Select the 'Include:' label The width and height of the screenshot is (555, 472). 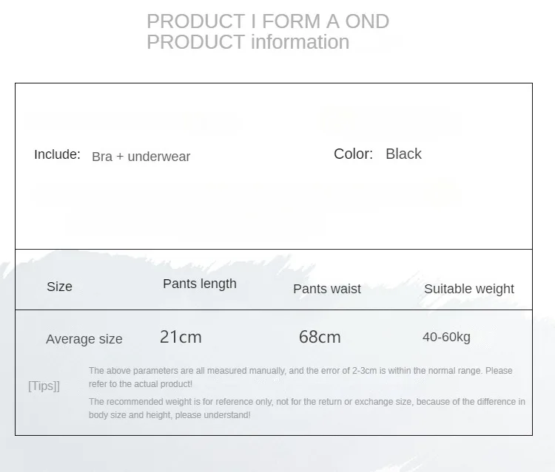click(57, 154)
